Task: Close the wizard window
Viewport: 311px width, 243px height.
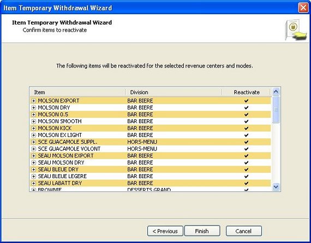Action: [303, 8]
